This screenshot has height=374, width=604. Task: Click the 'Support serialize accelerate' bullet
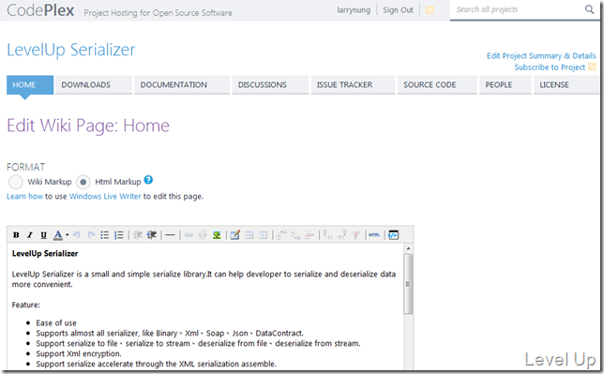click(x=156, y=364)
